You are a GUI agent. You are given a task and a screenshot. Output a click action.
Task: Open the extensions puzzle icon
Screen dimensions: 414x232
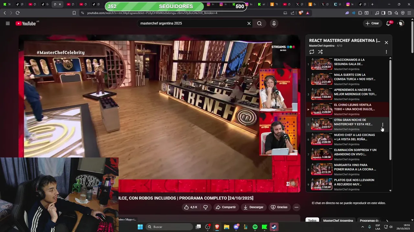click(360, 13)
